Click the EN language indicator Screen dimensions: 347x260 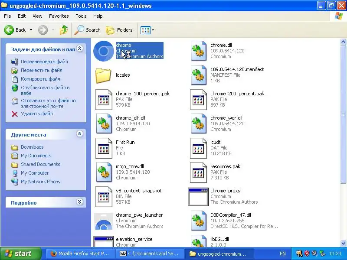click(283, 253)
